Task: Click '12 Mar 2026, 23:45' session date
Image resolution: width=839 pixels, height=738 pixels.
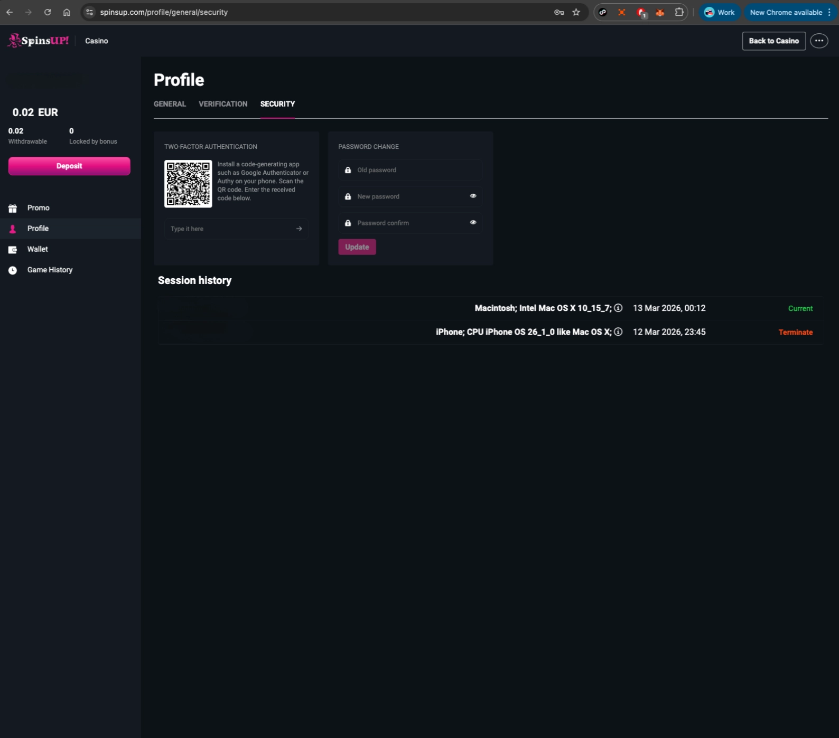Action: click(x=669, y=332)
